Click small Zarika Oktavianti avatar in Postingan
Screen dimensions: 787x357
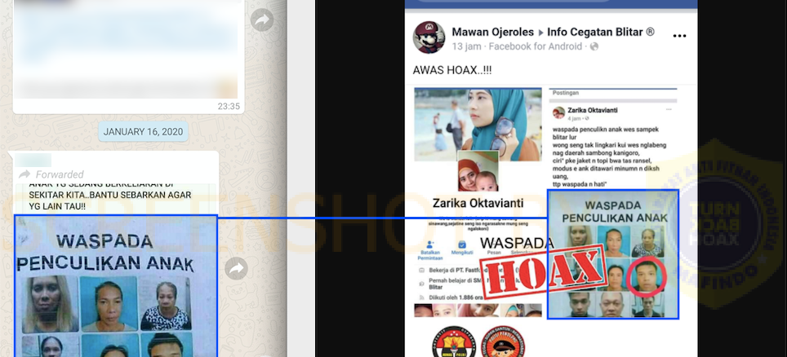pyautogui.click(x=558, y=112)
